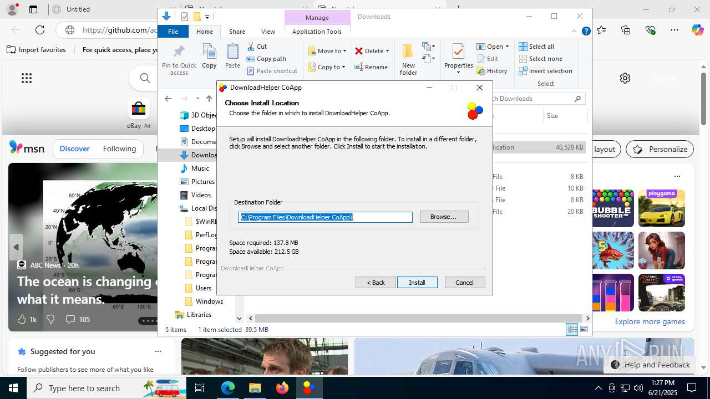Open File Explorer from the taskbar
The height and width of the screenshot is (399, 710).
point(255,388)
